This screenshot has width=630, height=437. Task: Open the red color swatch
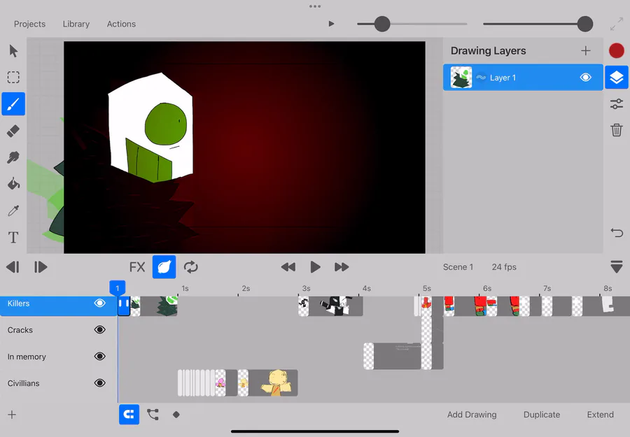click(x=616, y=51)
